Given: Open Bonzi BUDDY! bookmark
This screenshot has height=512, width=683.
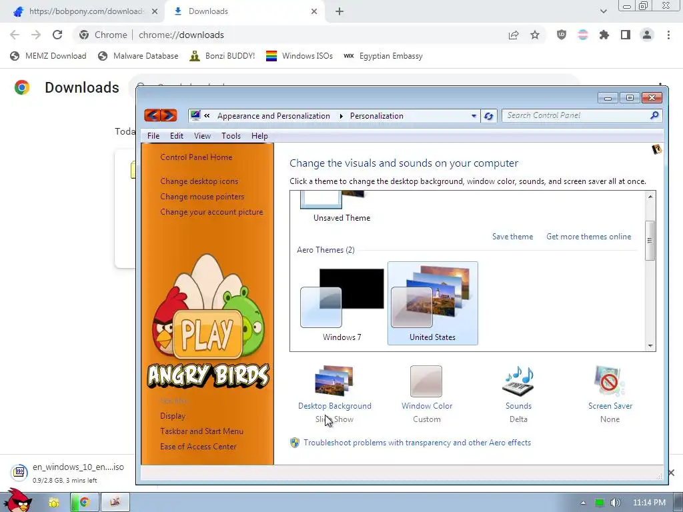Looking at the screenshot, I should (x=222, y=56).
